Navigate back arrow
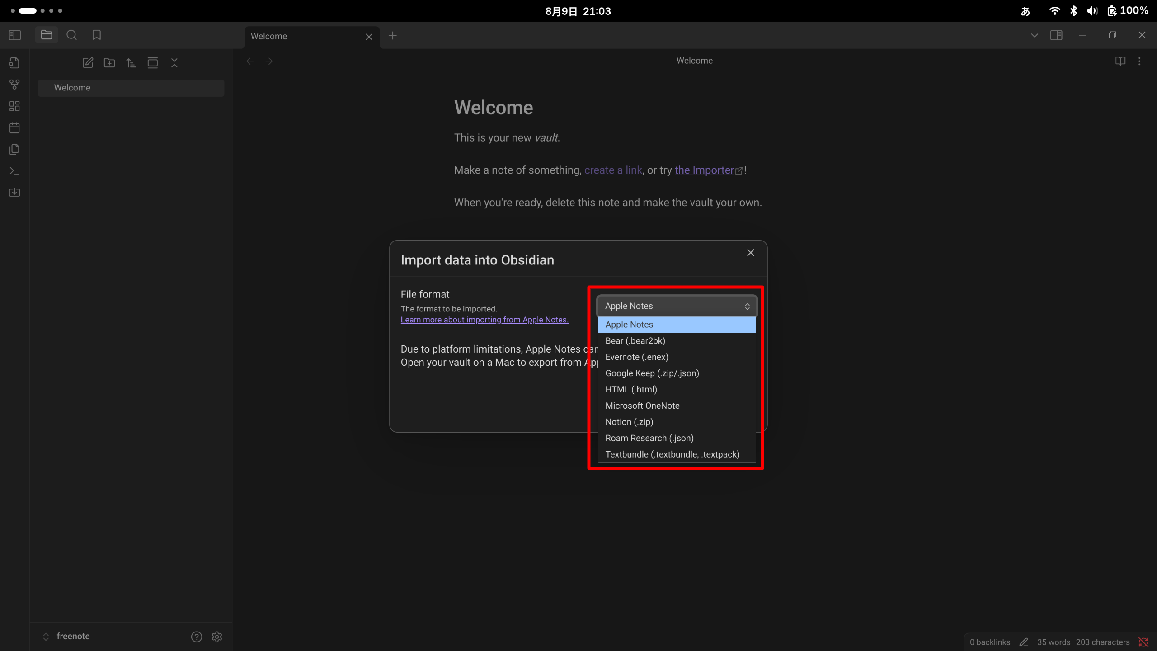Screen dimensions: 1157x651 coord(250,61)
